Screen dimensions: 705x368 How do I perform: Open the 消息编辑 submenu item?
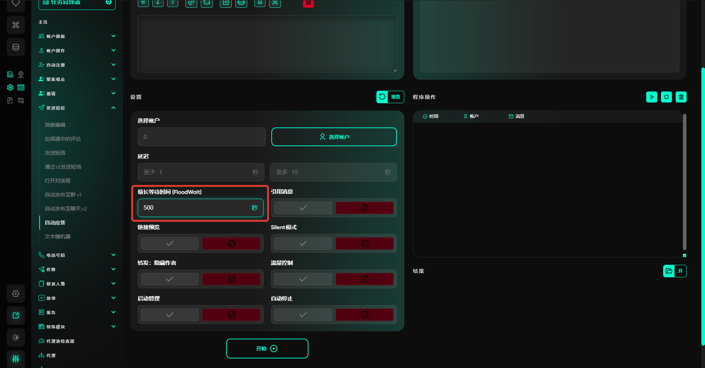(x=55, y=125)
